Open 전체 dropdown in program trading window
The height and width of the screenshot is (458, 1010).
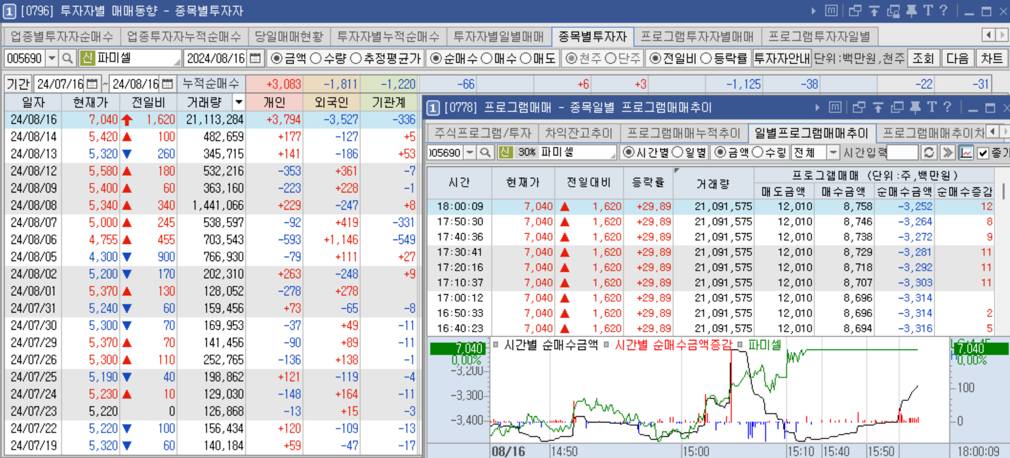833,152
